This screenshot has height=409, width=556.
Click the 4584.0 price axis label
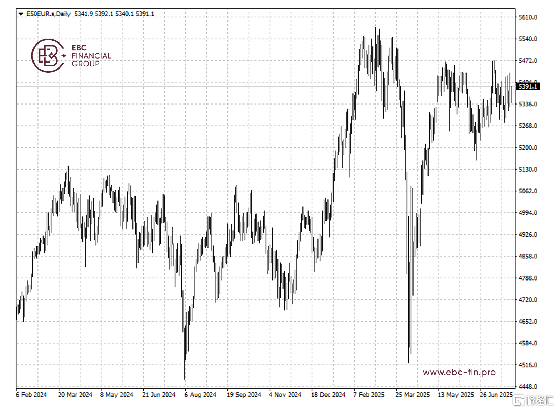coord(528,343)
